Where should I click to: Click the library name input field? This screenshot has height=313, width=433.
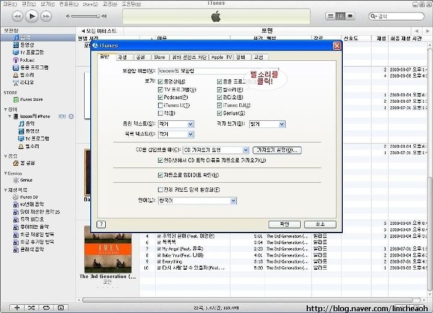(x=218, y=71)
